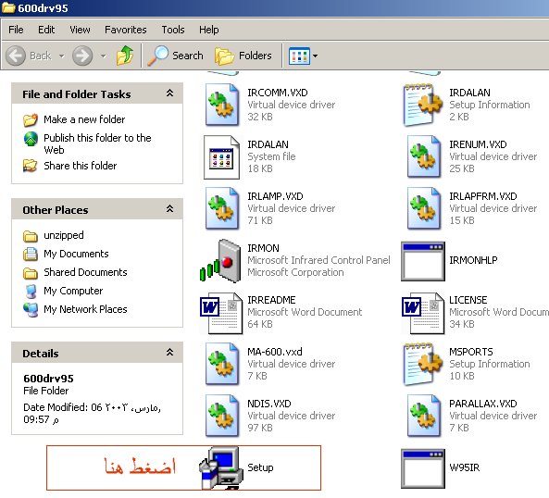Open My Network Places link
The image size is (549, 498).
[x=85, y=309]
